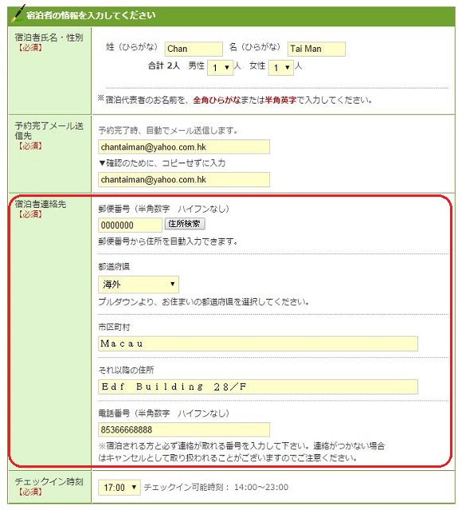462x510 pixels.
Task: Click the 郵便番号から住所を自動入力できます hint
Action: click(168, 241)
